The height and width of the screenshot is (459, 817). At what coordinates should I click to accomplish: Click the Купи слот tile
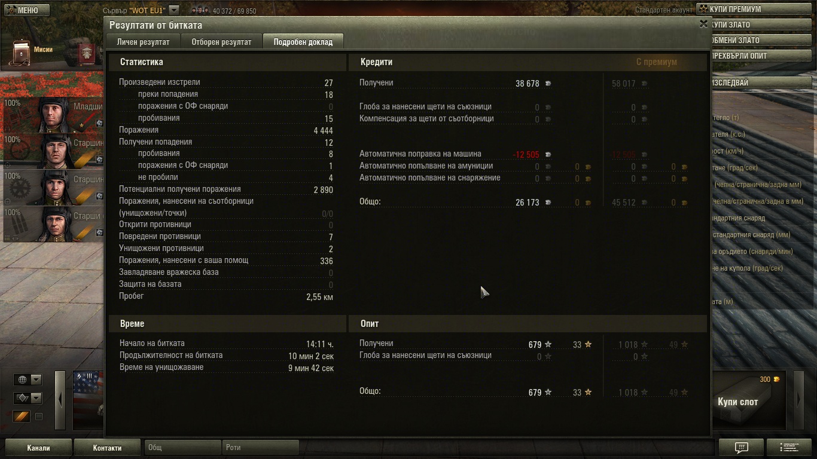click(749, 401)
